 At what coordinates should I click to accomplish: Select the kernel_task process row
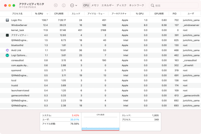click(x=100, y=30)
